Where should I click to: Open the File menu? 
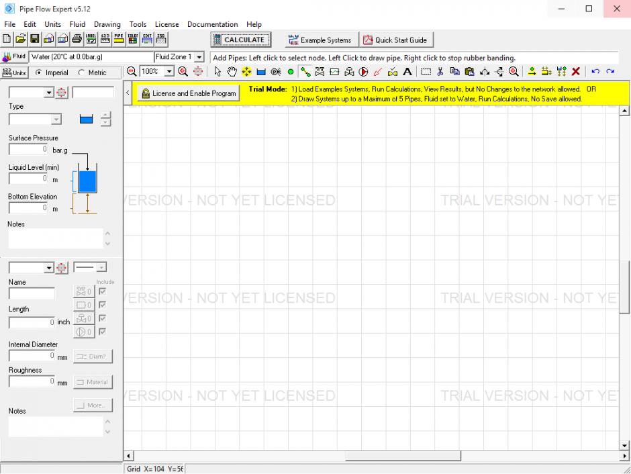pyautogui.click(x=9, y=24)
